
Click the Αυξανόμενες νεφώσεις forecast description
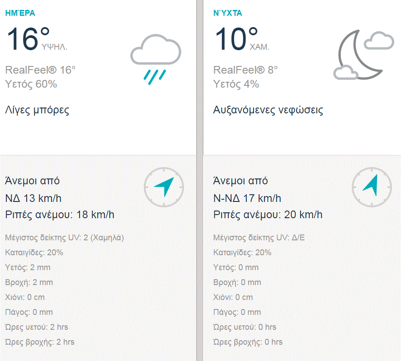268,110
